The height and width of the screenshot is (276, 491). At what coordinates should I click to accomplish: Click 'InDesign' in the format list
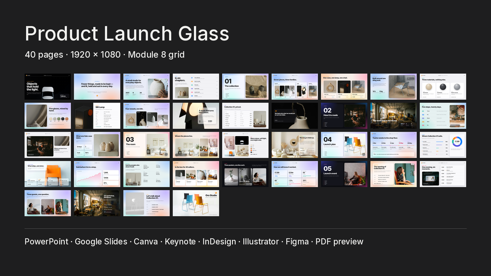[219, 242]
